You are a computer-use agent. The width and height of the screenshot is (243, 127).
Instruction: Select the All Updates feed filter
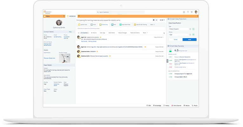[84, 32]
